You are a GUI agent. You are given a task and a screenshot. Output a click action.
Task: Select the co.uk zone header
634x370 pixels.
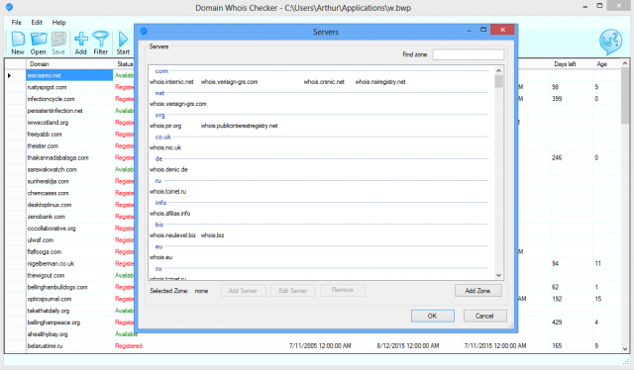tap(162, 137)
